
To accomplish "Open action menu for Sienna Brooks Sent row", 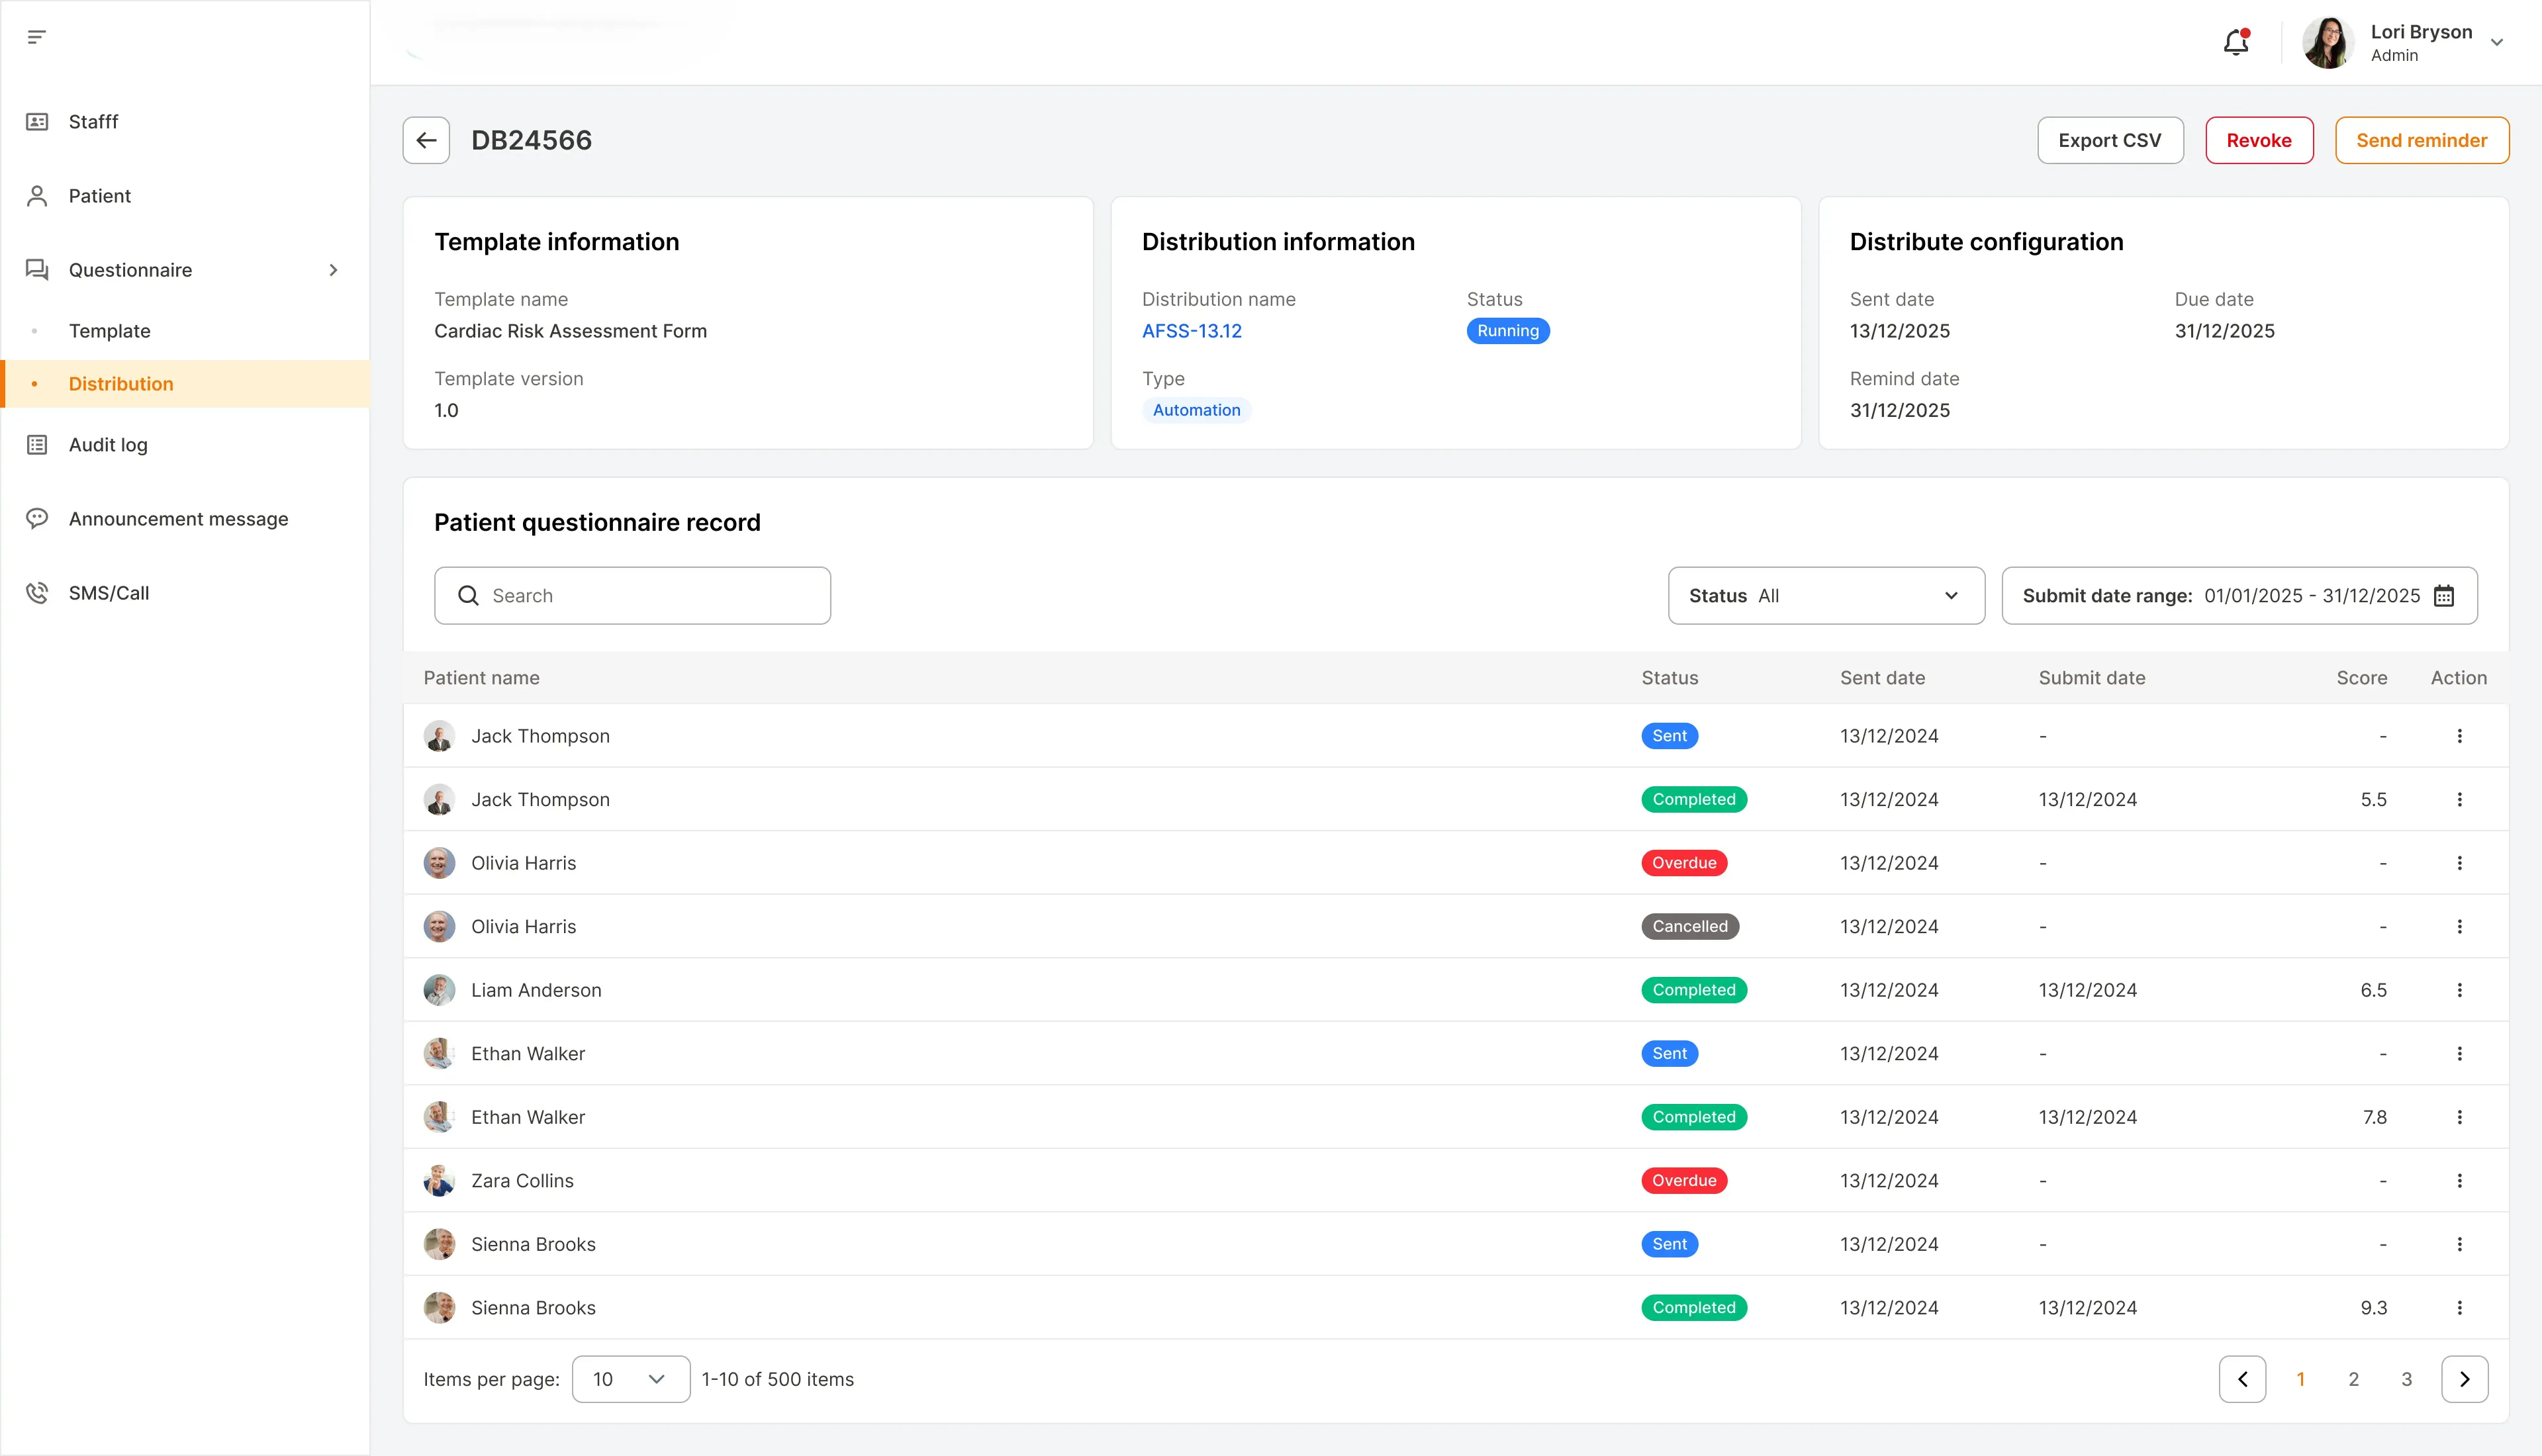I will (x=2459, y=1244).
